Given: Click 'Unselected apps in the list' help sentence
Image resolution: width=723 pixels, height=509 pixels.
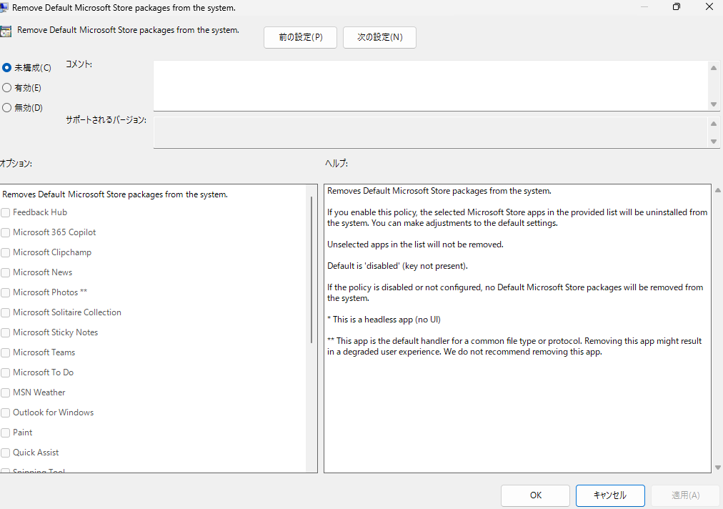Looking at the screenshot, I should pyautogui.click(x=415, y=244).
